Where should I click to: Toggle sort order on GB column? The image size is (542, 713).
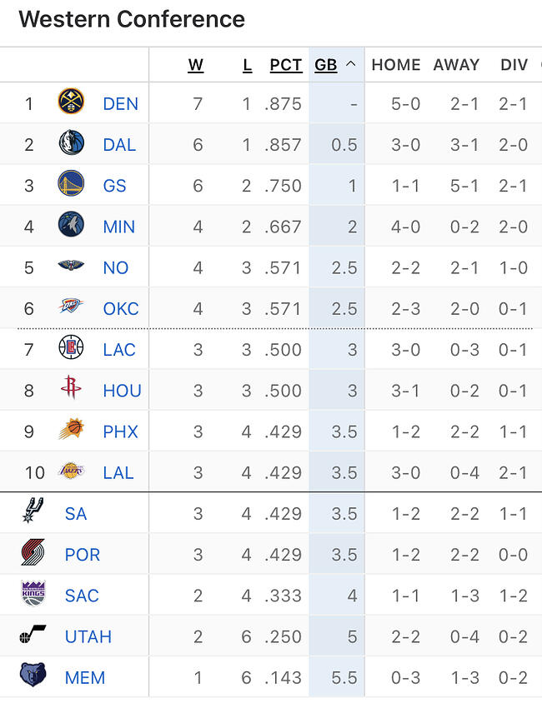[335, 65]
